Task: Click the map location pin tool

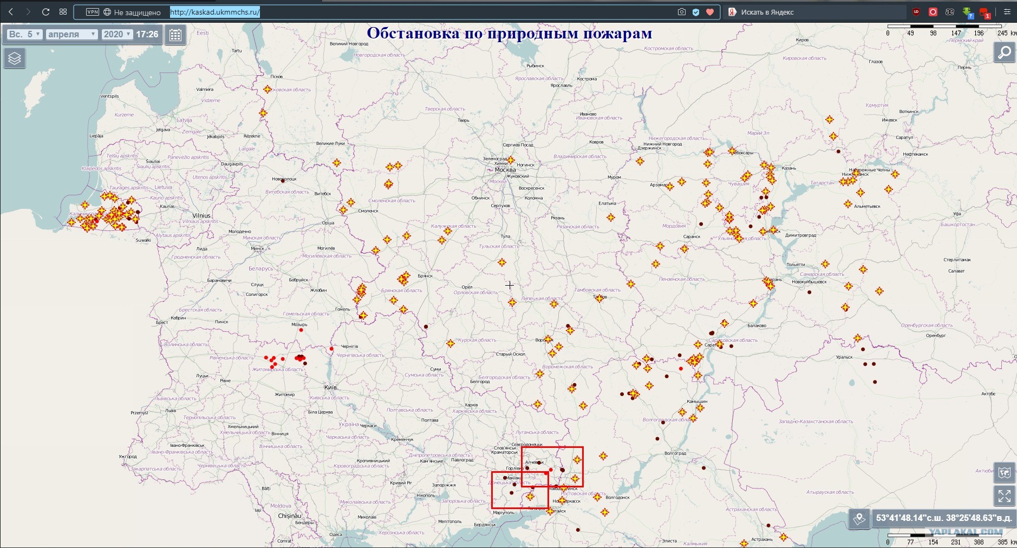Action: (859, 519)
